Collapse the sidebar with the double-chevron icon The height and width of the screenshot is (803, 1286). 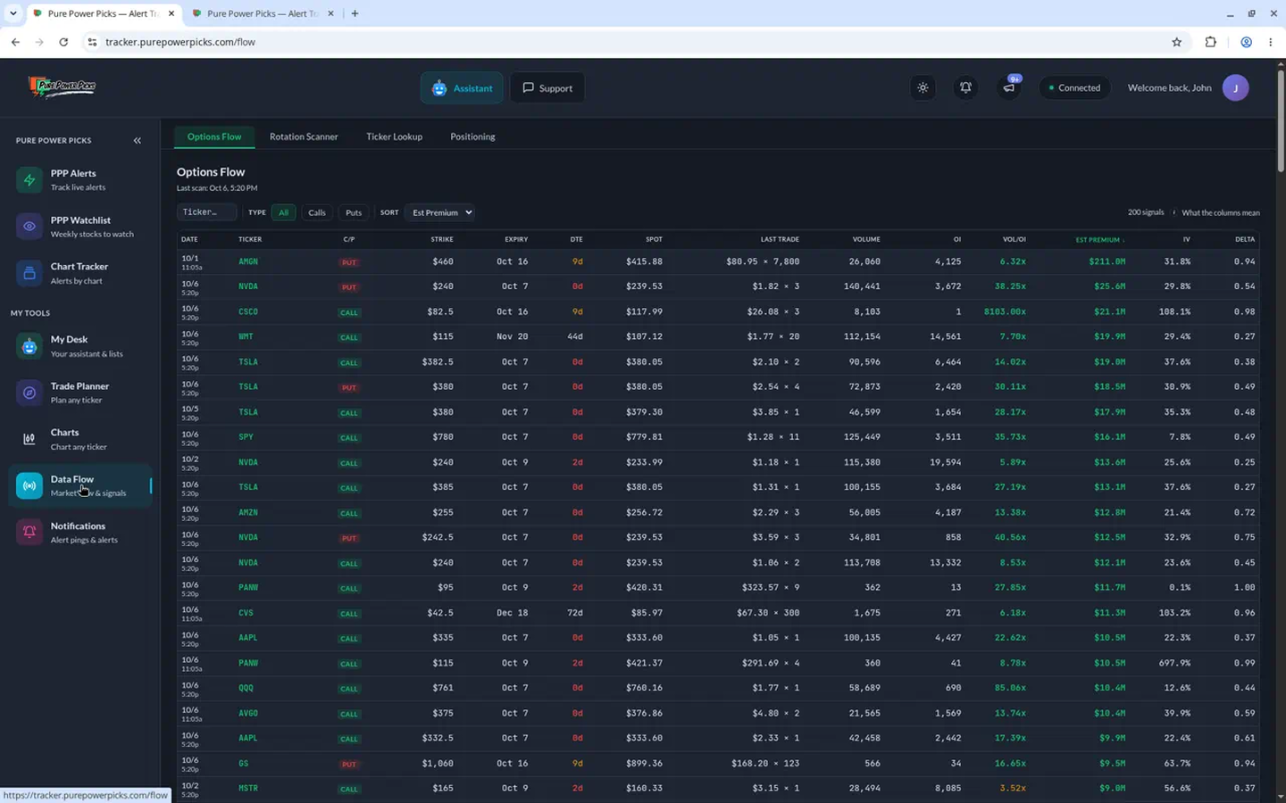click(138, 140)
